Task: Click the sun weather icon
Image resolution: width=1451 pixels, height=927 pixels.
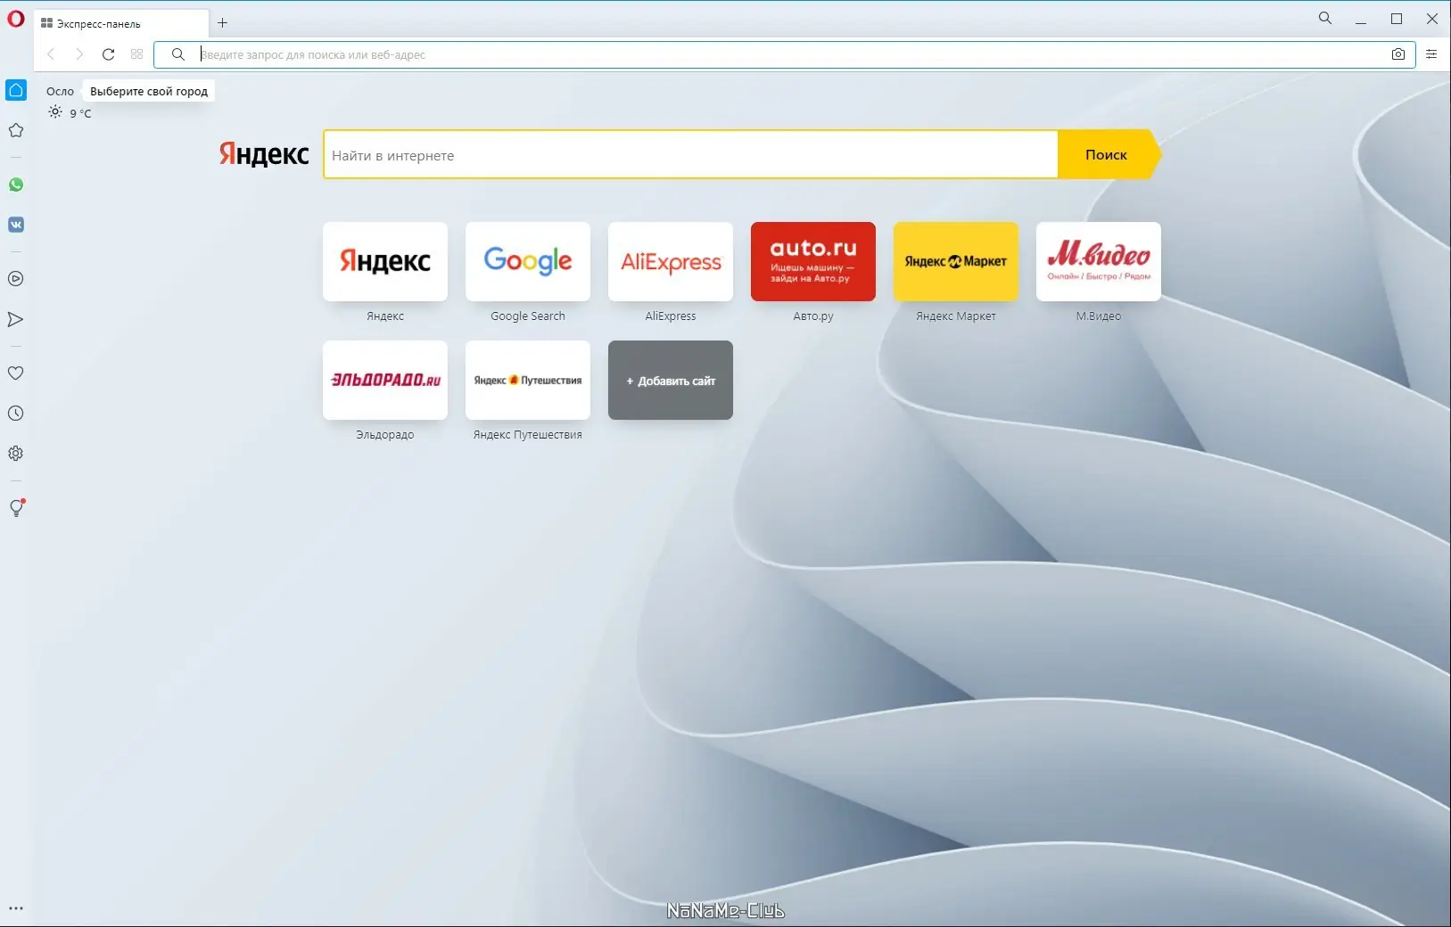Action: coord(55,112)
